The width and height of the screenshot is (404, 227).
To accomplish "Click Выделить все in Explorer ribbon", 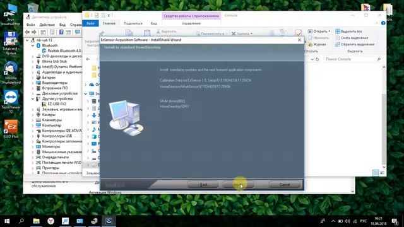I will tap(348, 32).
